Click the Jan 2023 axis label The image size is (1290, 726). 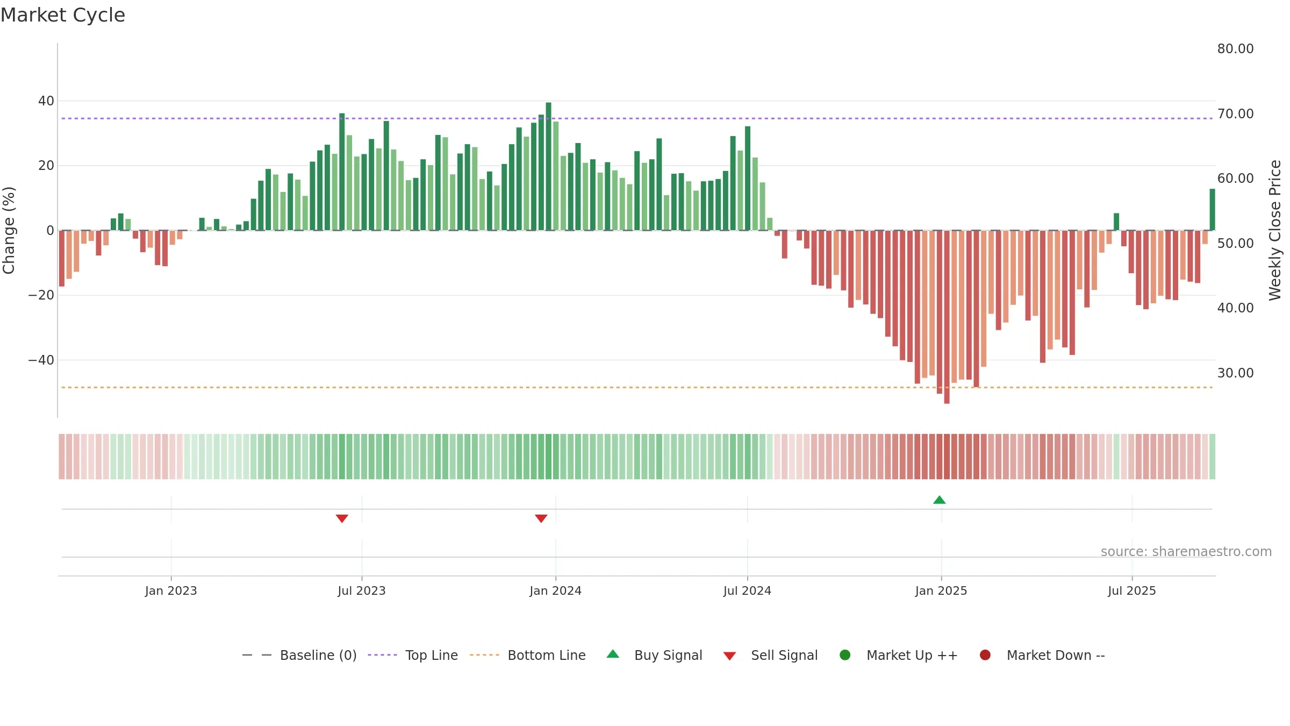(171, 590)
